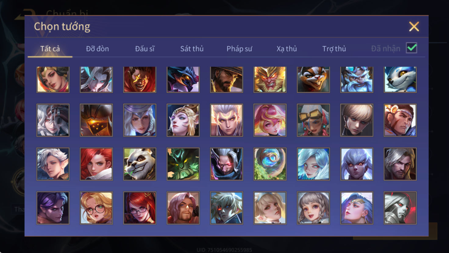
Task: Select the Đấu sĩ tab
Action: [x=145, y=49]
